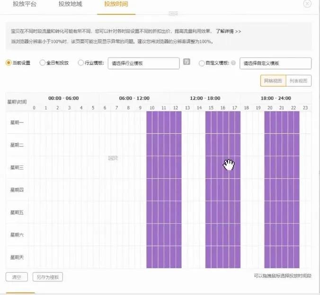Expand the 请选择自定义模板 dropdown
Screen dimensions: 320x295
pyautogui.click(x=276, y=63)
